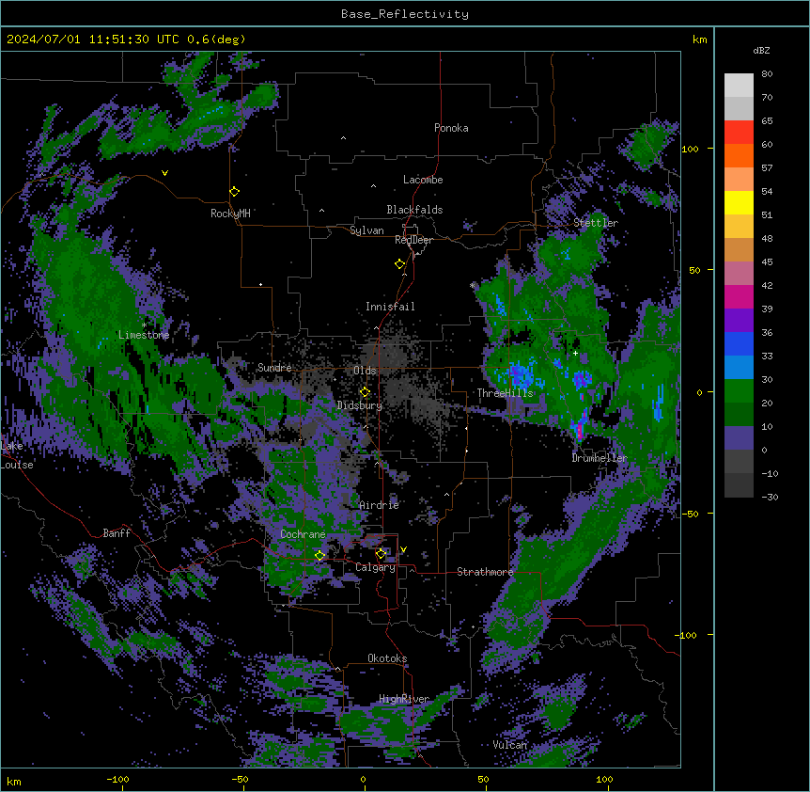Click the 50 tick on the vertical km axis
The height and width of the screenshot is (792, 810).
click(694, 270)
